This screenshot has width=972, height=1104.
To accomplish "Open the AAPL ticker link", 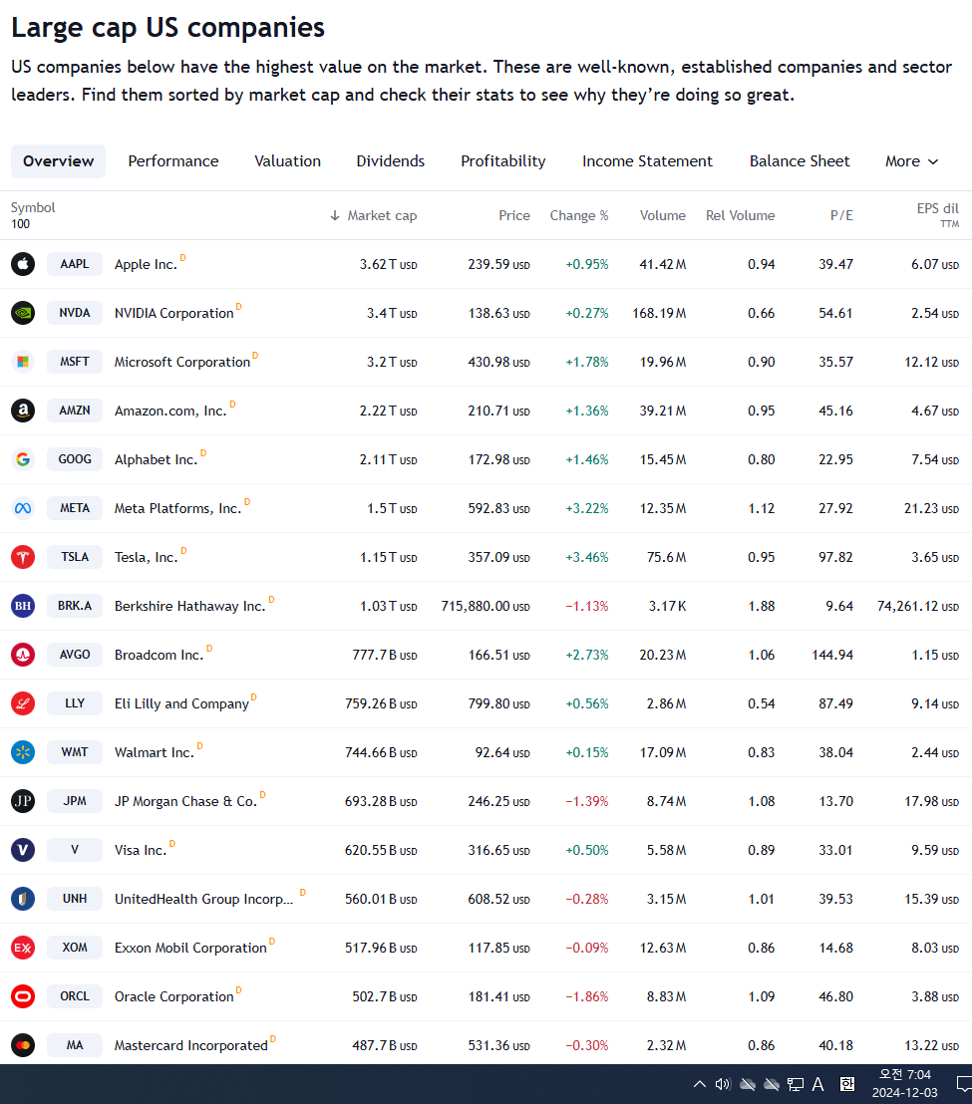I will point(75,264).
